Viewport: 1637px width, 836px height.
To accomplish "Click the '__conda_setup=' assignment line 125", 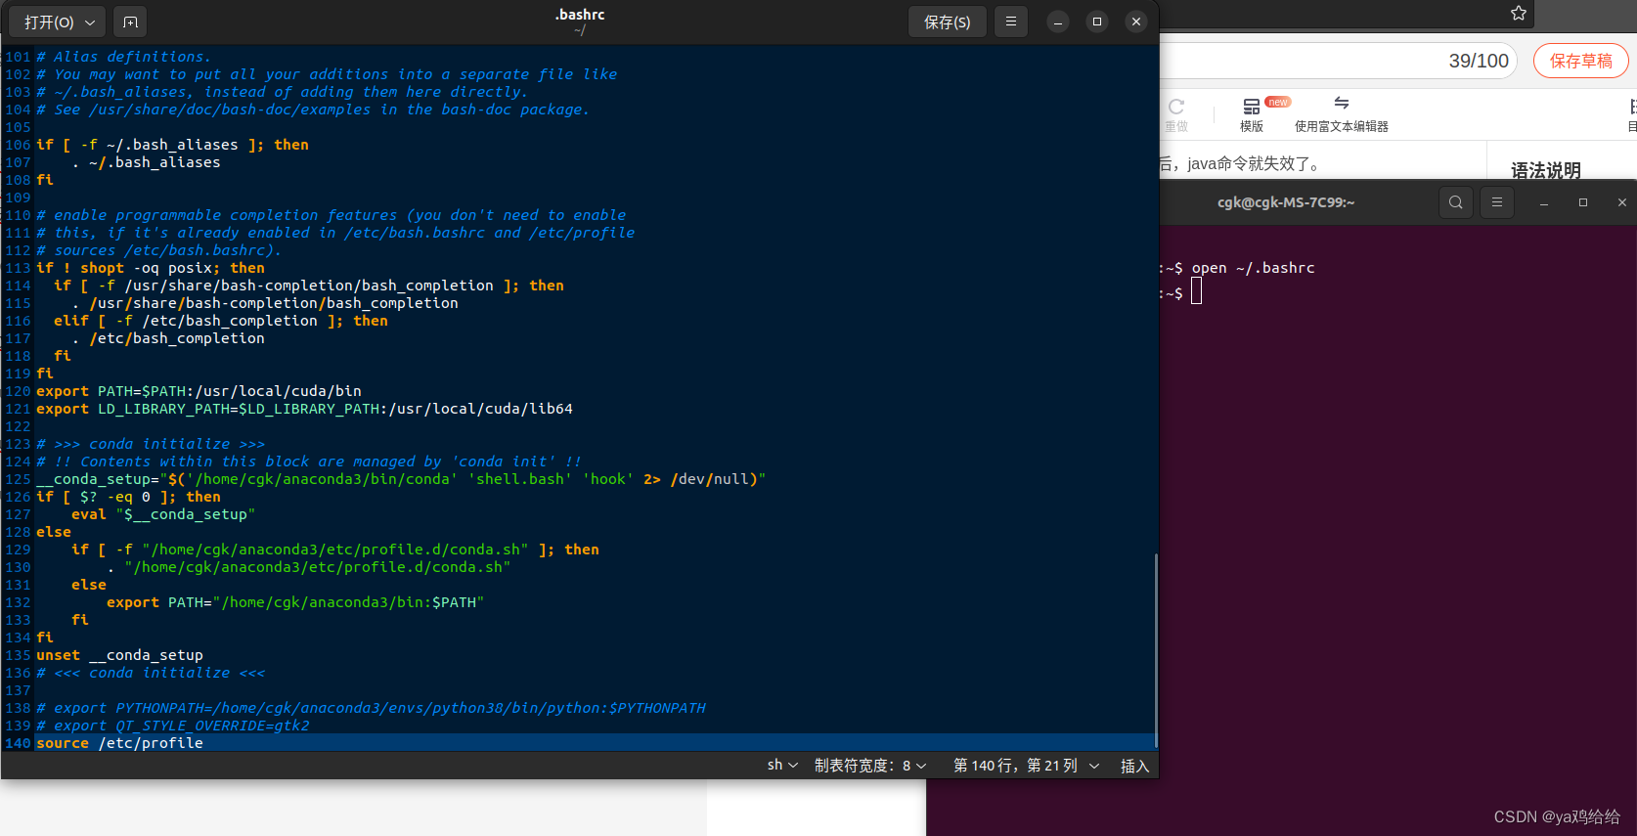I will 401,479.
